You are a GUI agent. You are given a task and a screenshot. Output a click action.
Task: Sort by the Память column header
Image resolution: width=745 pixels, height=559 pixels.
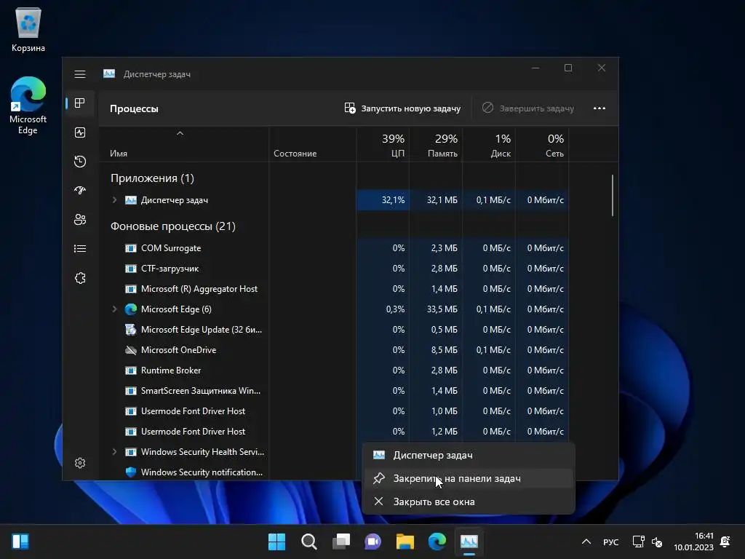(436, 145)
